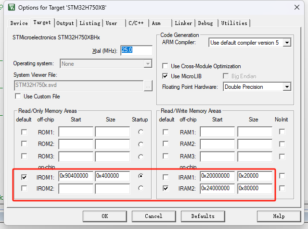
Task: Select the IROM2 Startup radio button
Action: pos(140,188)
